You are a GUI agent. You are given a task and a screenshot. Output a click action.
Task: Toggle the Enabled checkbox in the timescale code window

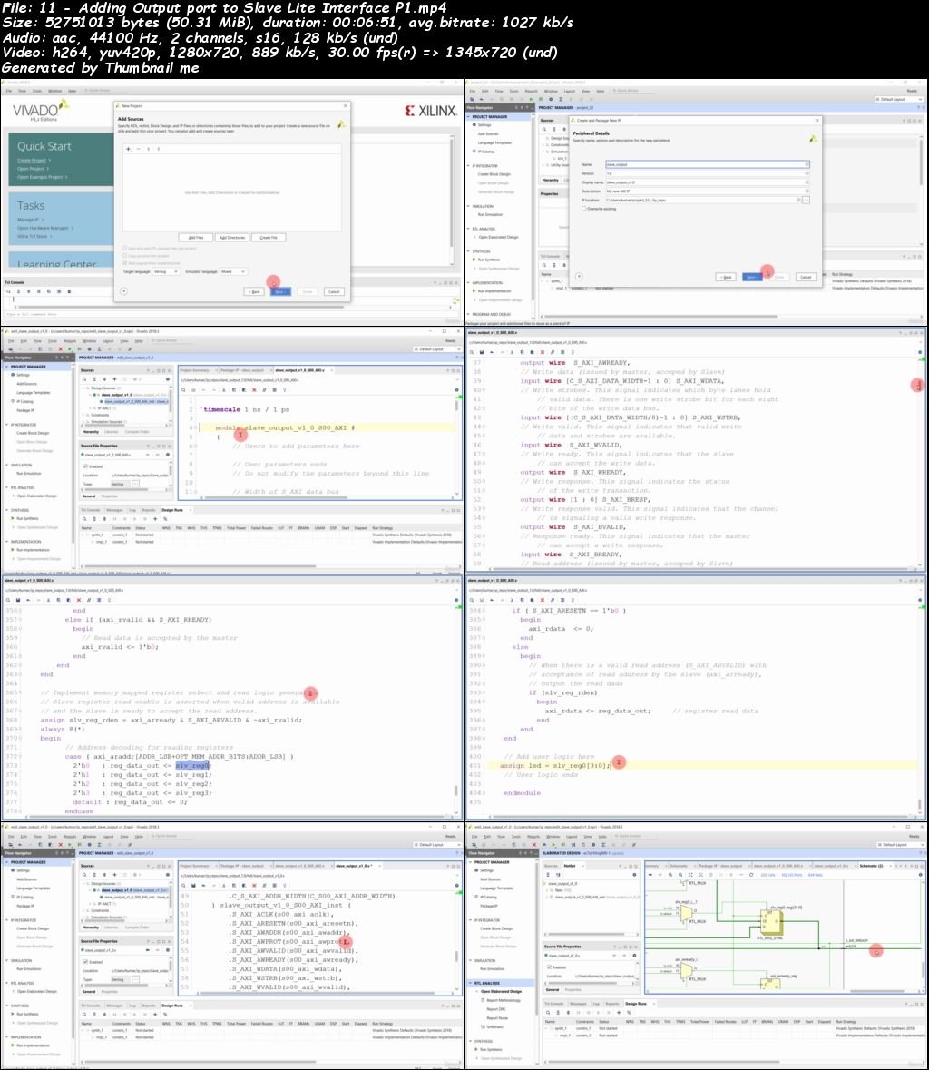coord(86,466)
